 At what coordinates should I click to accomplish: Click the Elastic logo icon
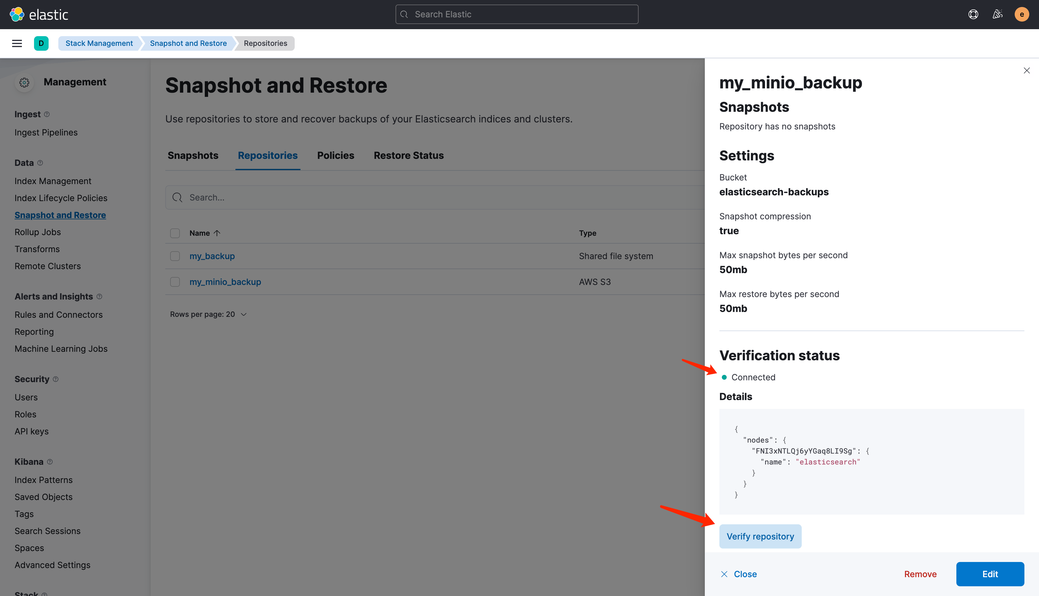17,14
